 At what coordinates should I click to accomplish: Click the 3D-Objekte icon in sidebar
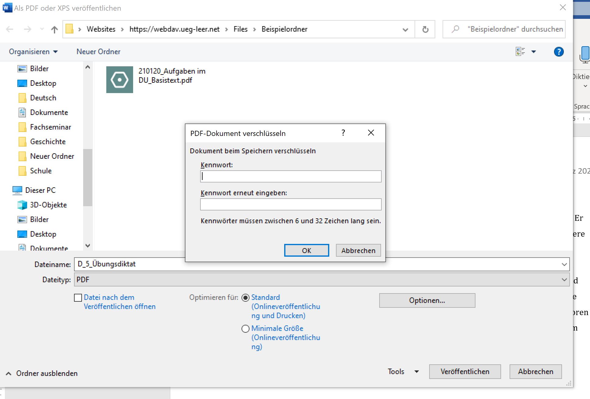pyautogui.click(x=22, y=205)
